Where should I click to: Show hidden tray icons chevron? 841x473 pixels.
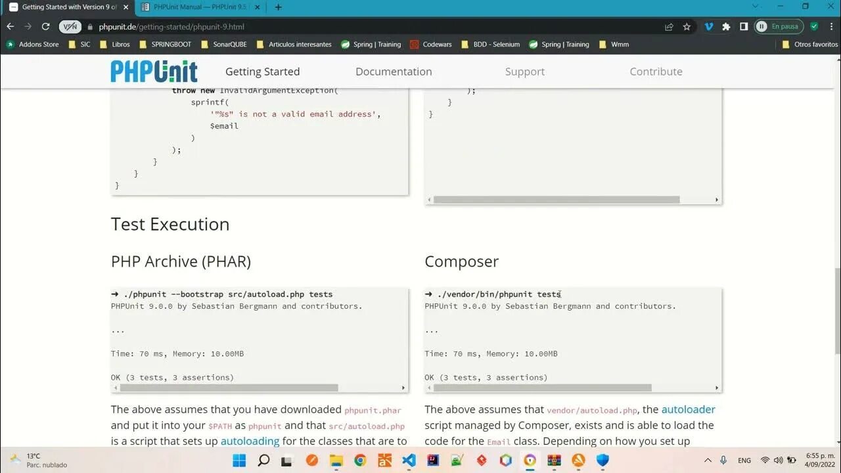click(708, 460)
